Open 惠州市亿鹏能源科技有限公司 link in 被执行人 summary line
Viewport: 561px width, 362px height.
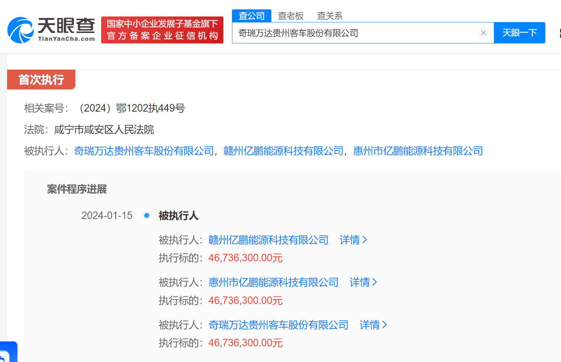click(x=418, y=151)
